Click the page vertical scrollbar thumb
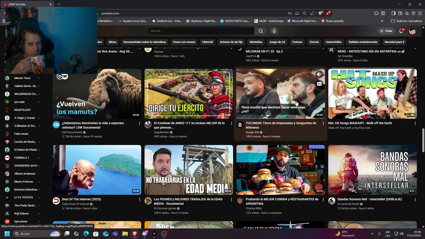The height and width of the screenshot is (239, 425). click(423, 140)
